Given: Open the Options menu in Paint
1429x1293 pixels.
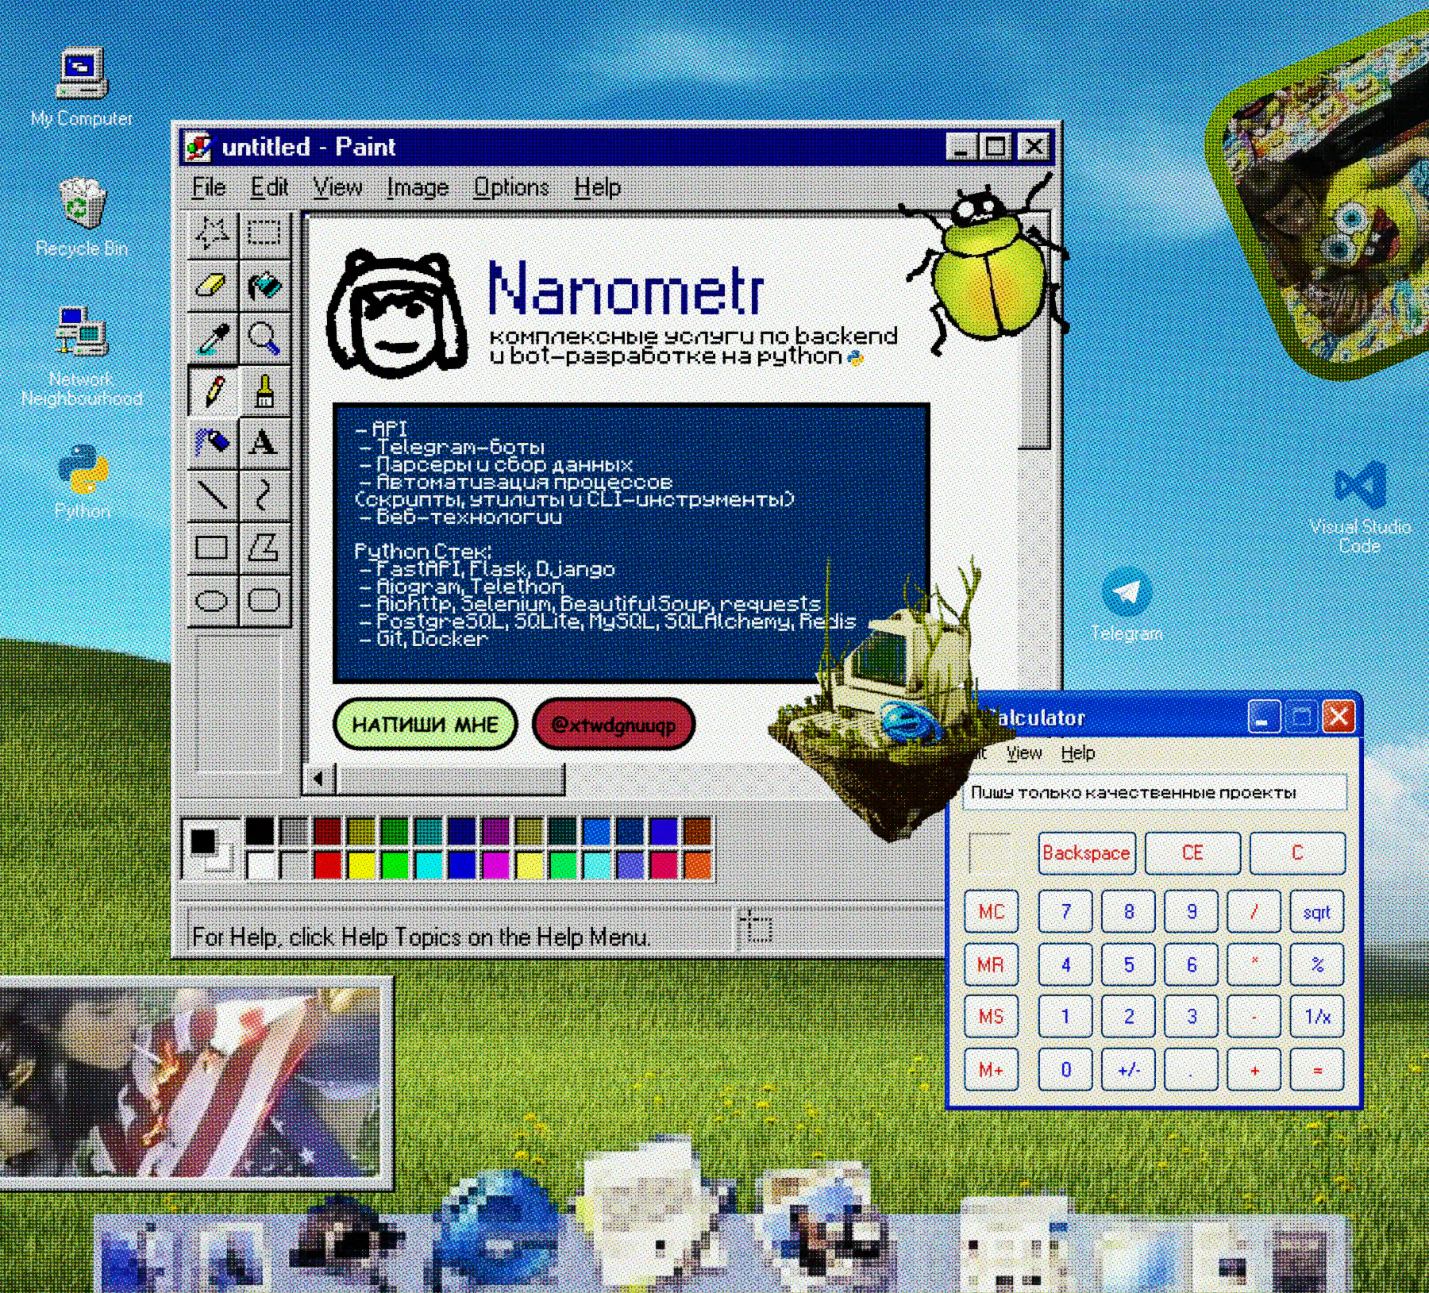Looking at the screenshot, I should (511, 187).
